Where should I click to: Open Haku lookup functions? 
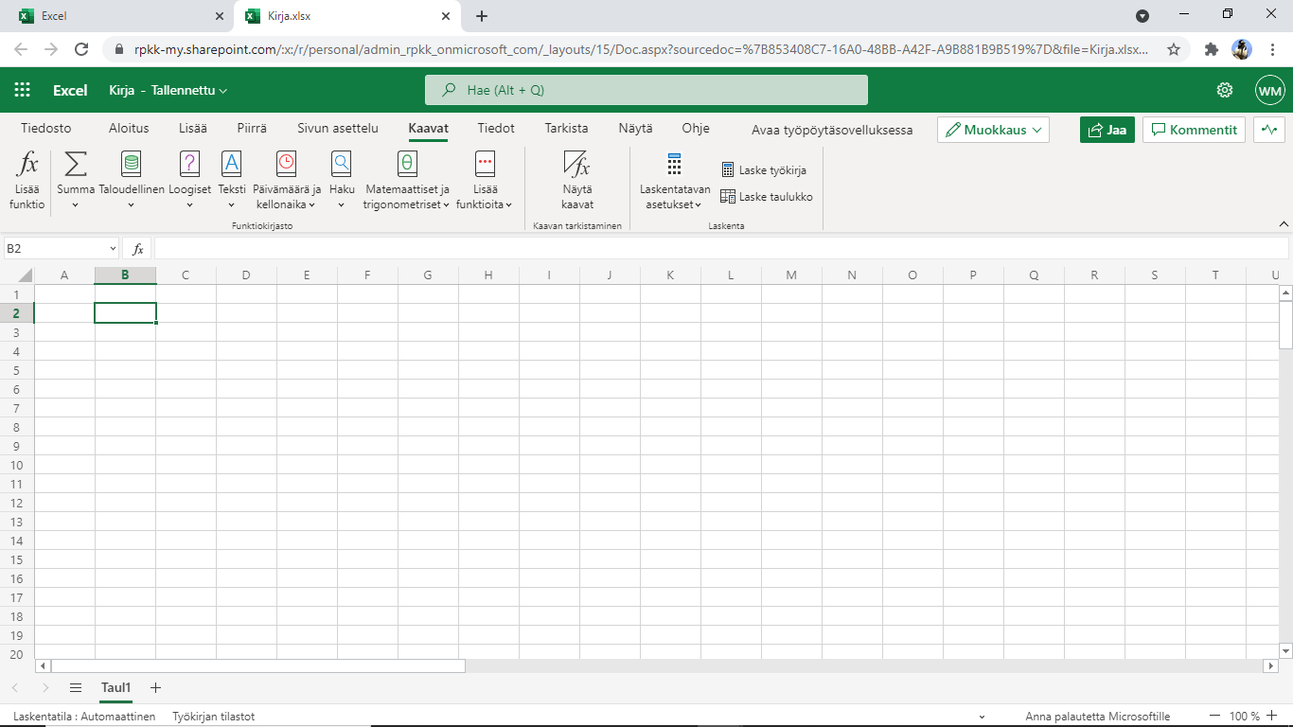[342, 180]
